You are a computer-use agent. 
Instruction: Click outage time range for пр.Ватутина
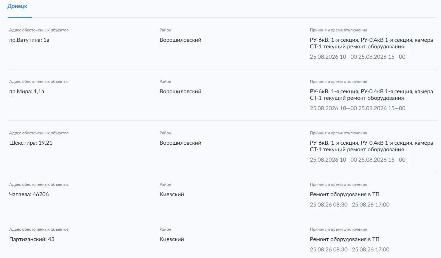(x=358, y=57)
